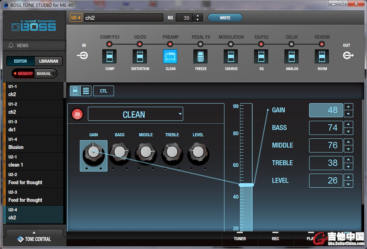367x249 pixels.
Task: Toggle MODULATION on-off indicator
Action: pyautogui.click(x=231, y=44)
